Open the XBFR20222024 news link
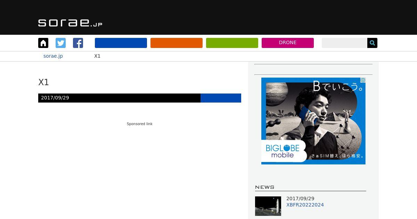 click(305, 205)
